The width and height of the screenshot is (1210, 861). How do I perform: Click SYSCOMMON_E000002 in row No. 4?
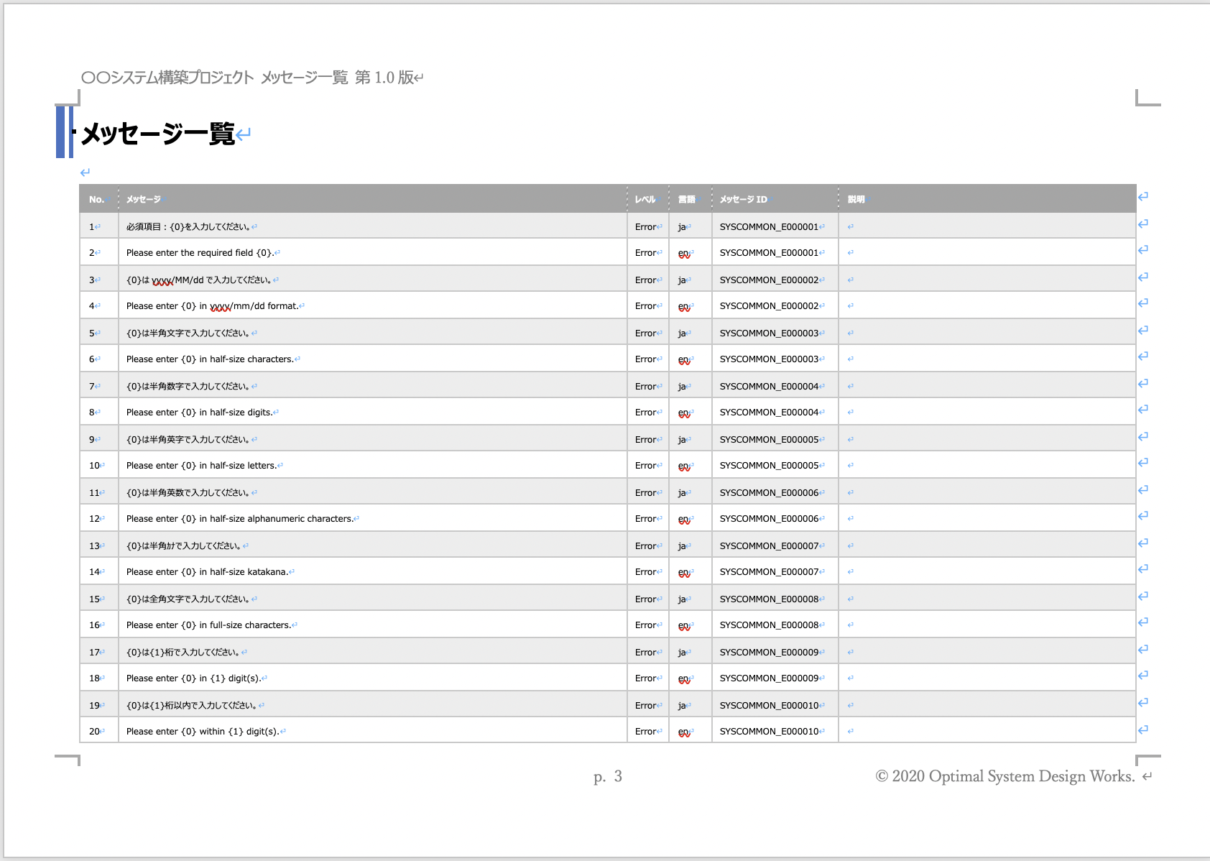click(769, 306)
